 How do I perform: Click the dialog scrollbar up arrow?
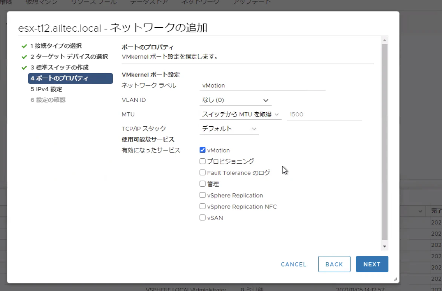[385, 40]
